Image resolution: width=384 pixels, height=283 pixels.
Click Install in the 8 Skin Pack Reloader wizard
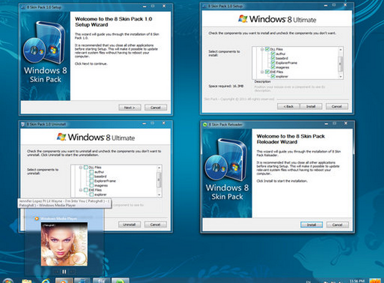[312, 225]
